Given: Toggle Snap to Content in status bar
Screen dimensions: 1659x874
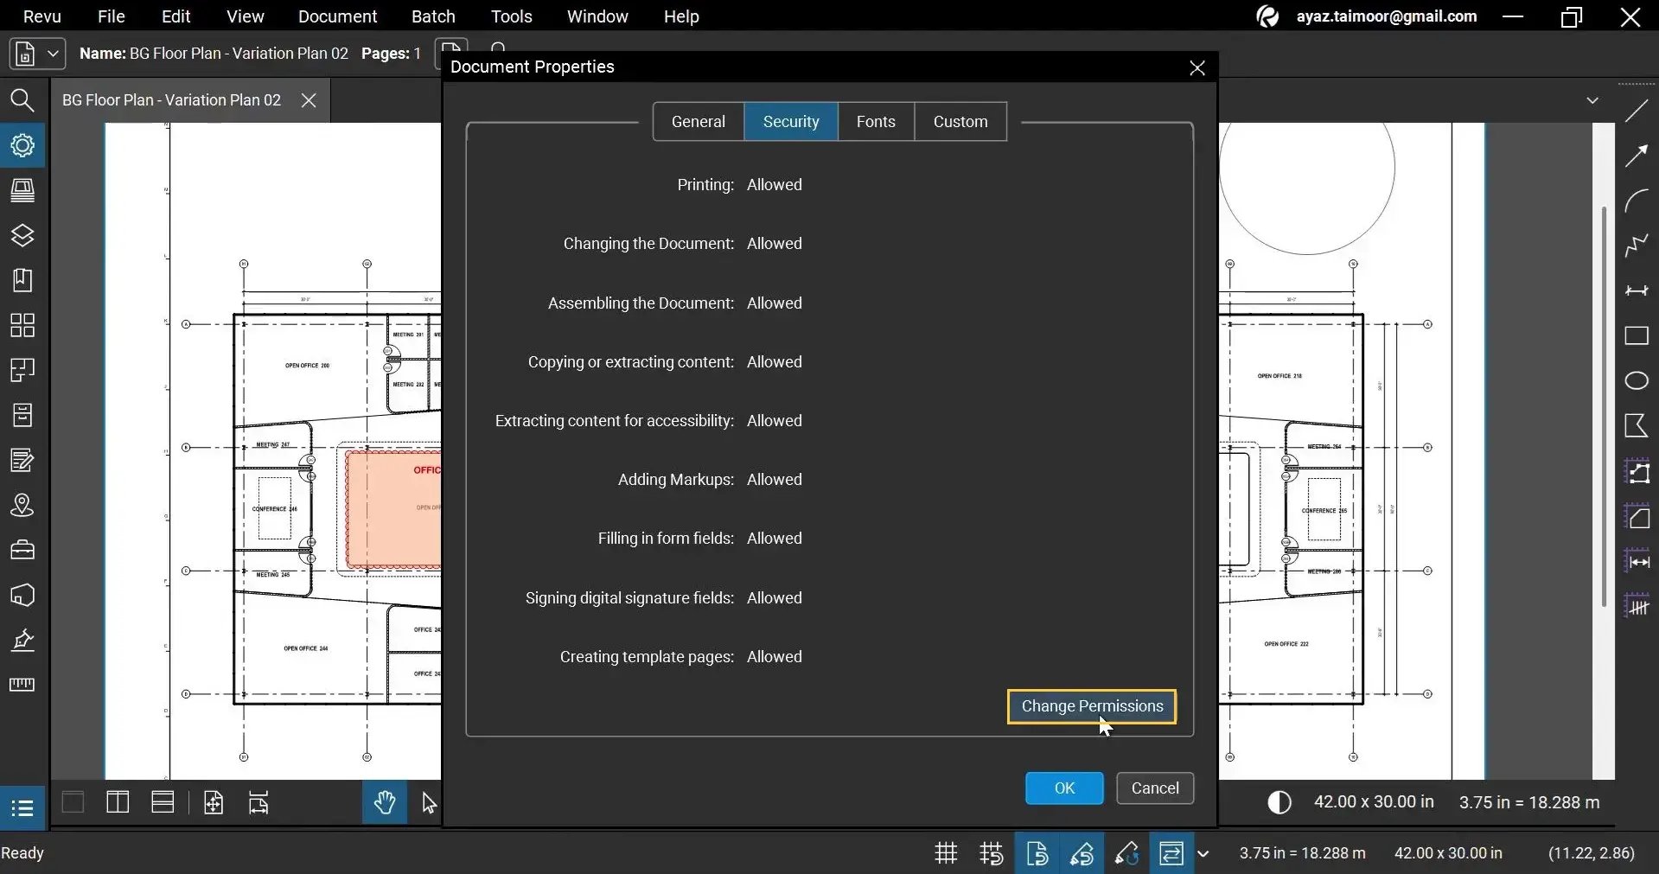Looking at the screenshot, I should [1037, 853].
